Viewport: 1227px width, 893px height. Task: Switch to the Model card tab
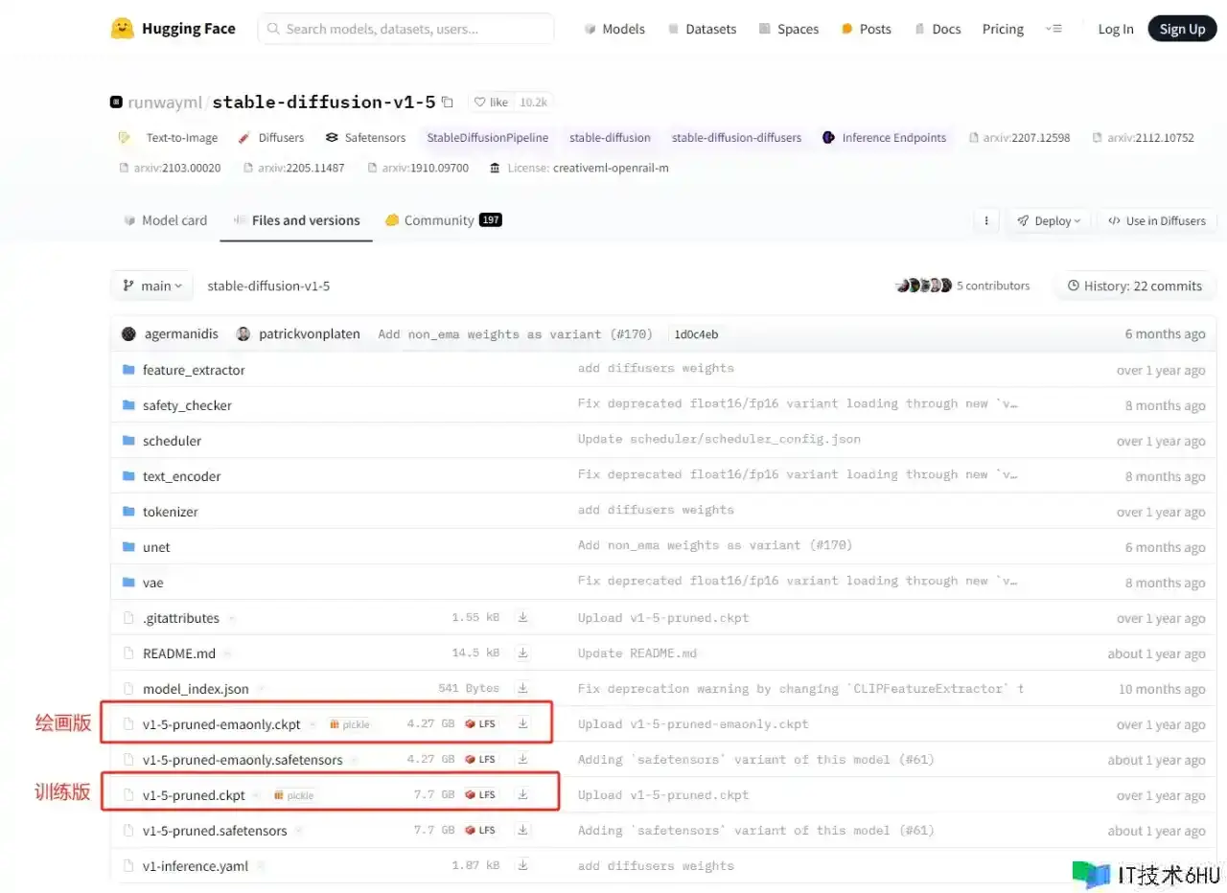[x=165, y=220]
